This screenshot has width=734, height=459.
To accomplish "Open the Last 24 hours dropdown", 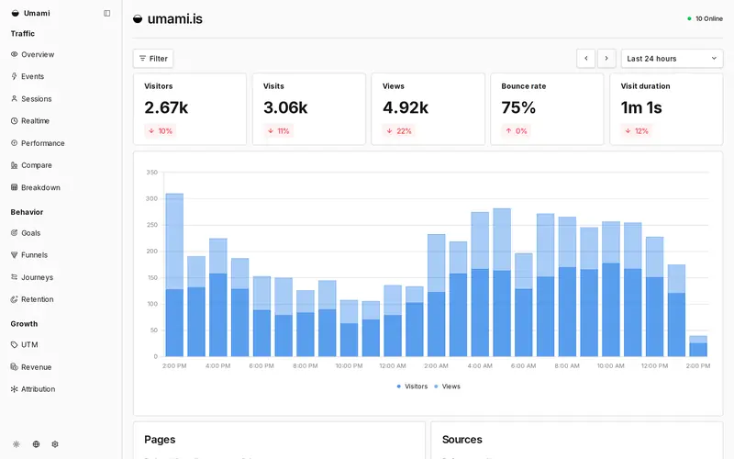I will (672, 59).
